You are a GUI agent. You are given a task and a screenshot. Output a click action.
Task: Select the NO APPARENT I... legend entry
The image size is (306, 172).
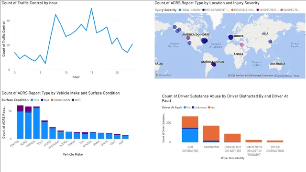[x=216, y=10]
